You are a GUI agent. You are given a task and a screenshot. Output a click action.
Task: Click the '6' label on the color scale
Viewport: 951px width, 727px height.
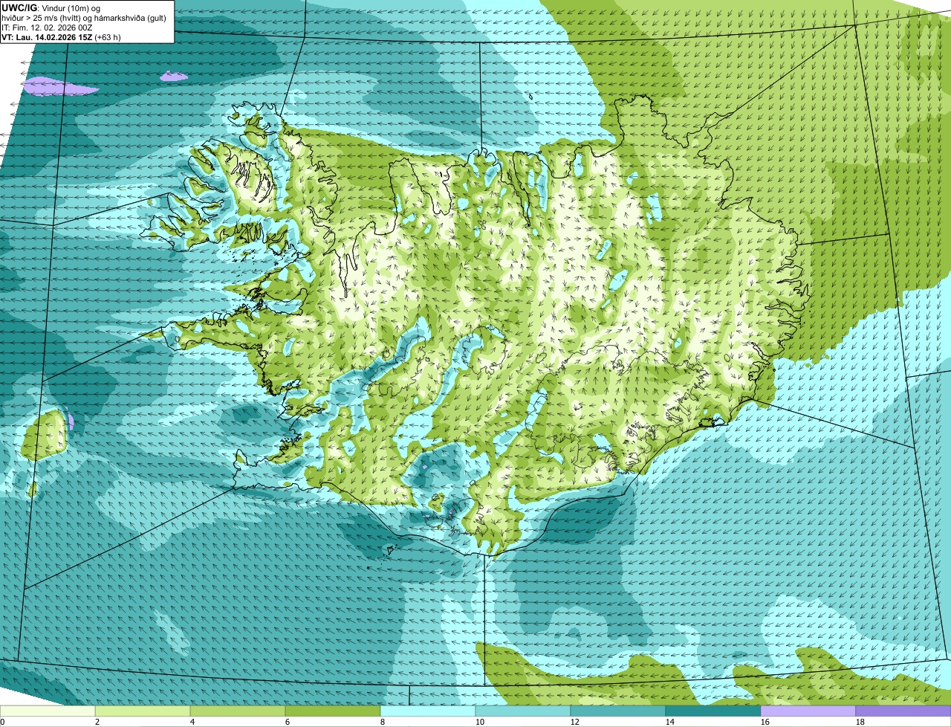(288, 722)
